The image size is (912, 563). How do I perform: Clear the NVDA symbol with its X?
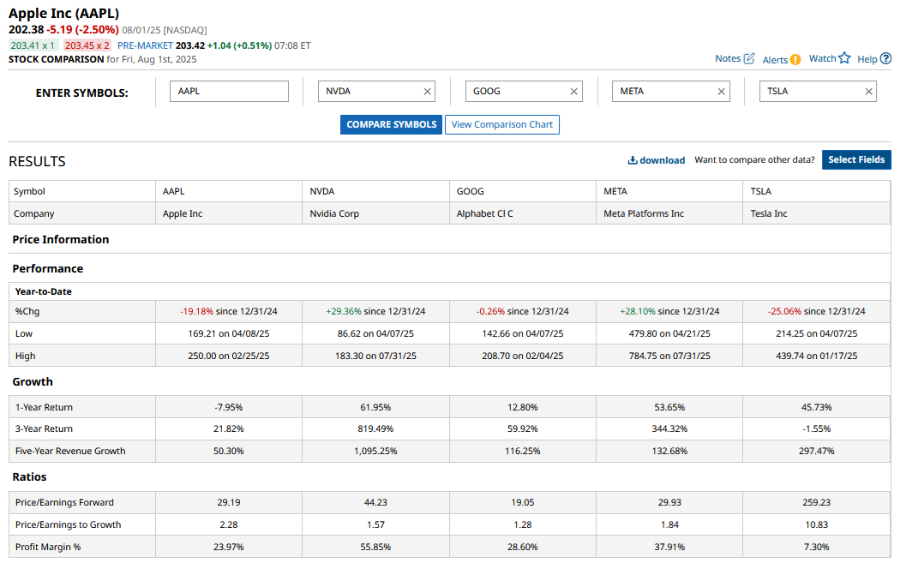click(428, 92)
